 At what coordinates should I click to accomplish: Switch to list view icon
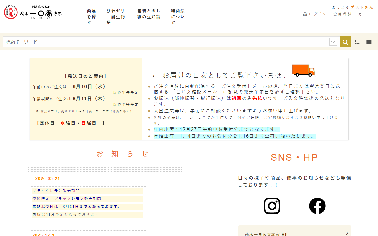(x=357, y=42)
